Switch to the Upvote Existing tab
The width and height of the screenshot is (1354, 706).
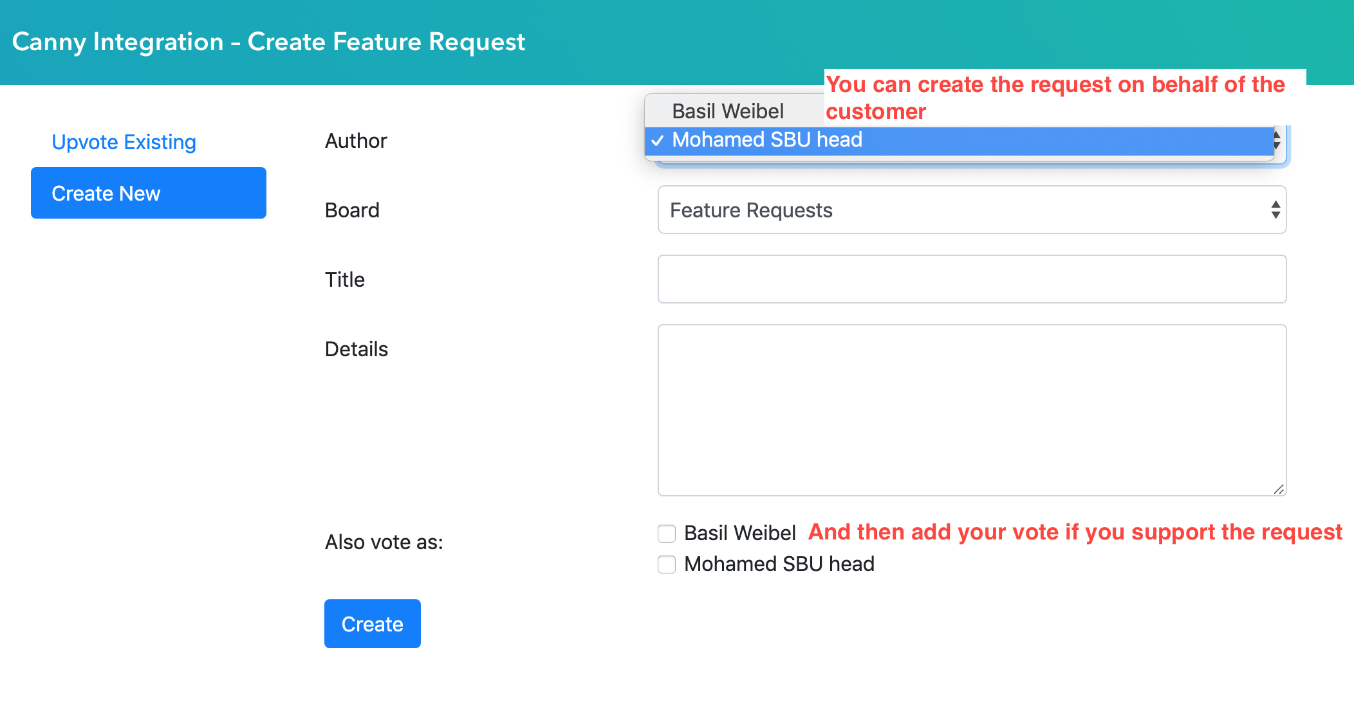(x=124, y=142)
